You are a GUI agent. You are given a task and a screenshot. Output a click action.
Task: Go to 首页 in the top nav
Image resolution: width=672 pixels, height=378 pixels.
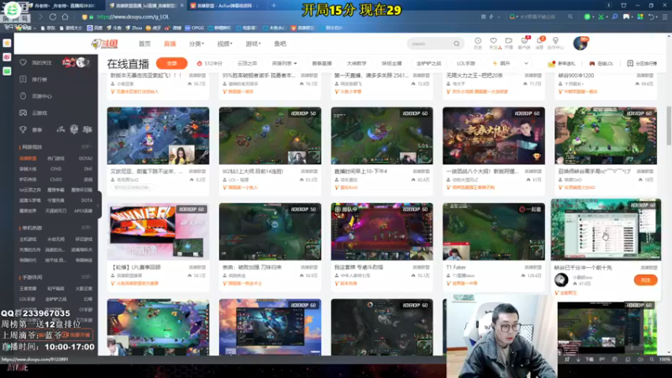[x=144, y=44]
